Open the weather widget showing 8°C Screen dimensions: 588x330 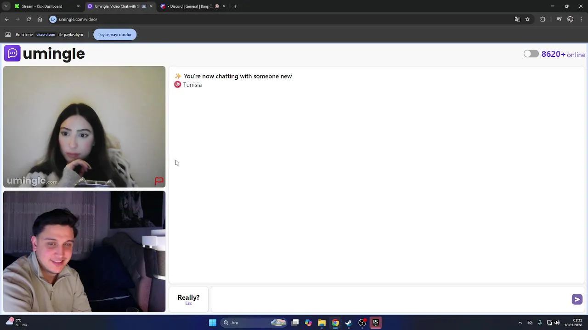point(17,323)
